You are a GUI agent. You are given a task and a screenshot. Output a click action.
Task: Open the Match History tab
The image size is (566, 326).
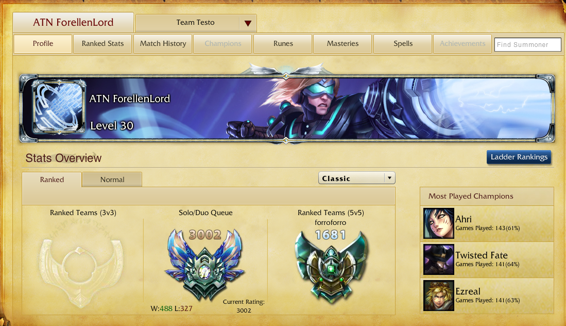click(x=163, y=44)
